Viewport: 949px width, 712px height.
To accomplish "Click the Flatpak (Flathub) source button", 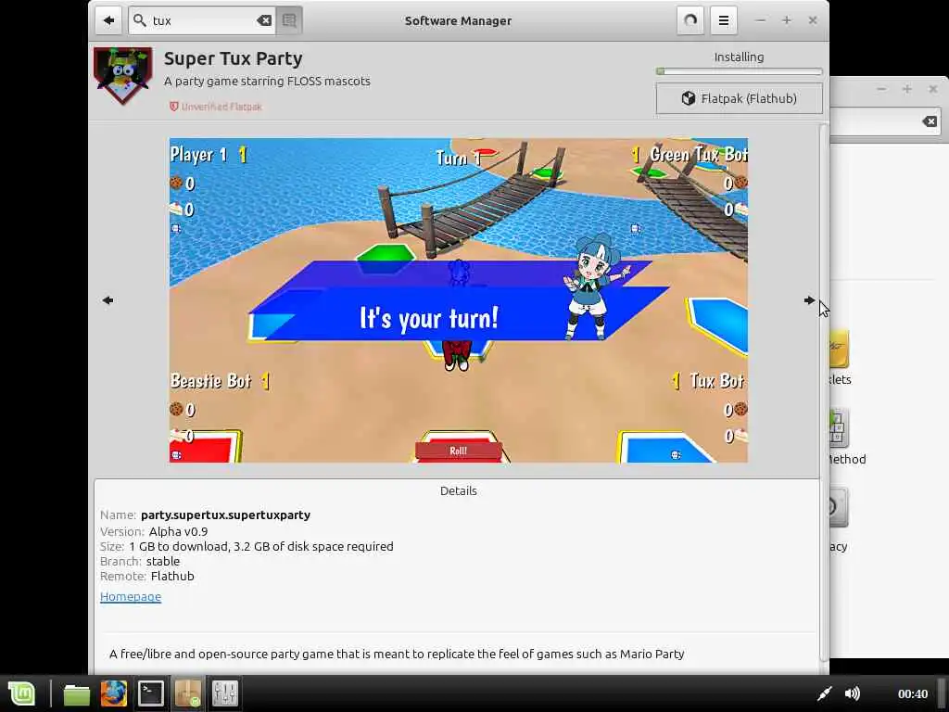I will tap(739, 98).
